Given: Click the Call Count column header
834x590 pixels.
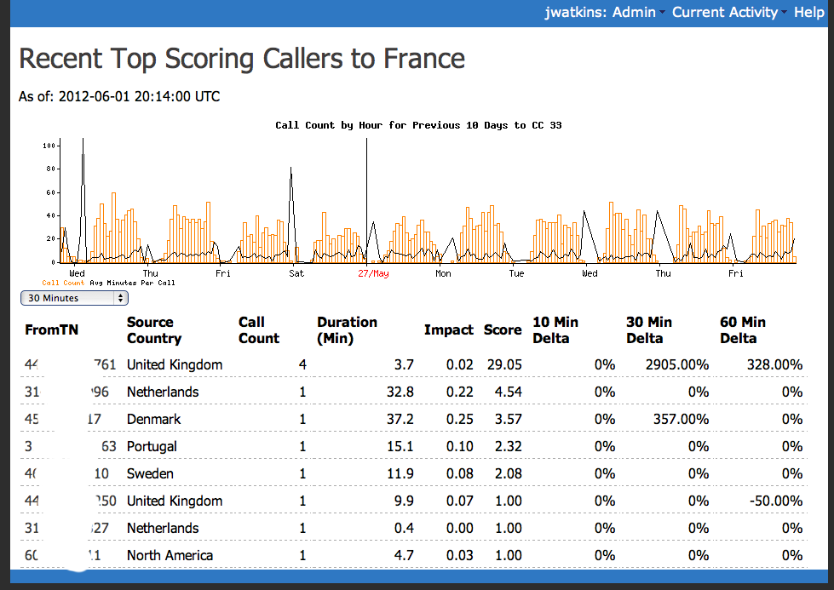Looking at the screenshot, I should pyautogui.click(x=258, y=330).
